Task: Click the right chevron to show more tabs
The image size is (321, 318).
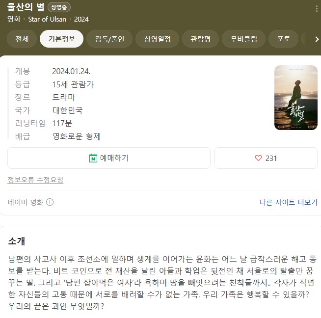Action: (x=317, y=39)
